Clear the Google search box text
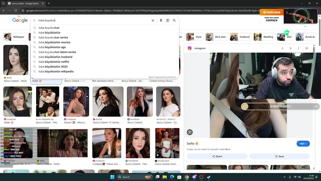This screenshot has width=321, height=181. [153, 20]
